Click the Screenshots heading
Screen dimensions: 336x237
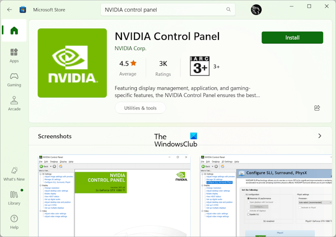(x=55, y=136)
